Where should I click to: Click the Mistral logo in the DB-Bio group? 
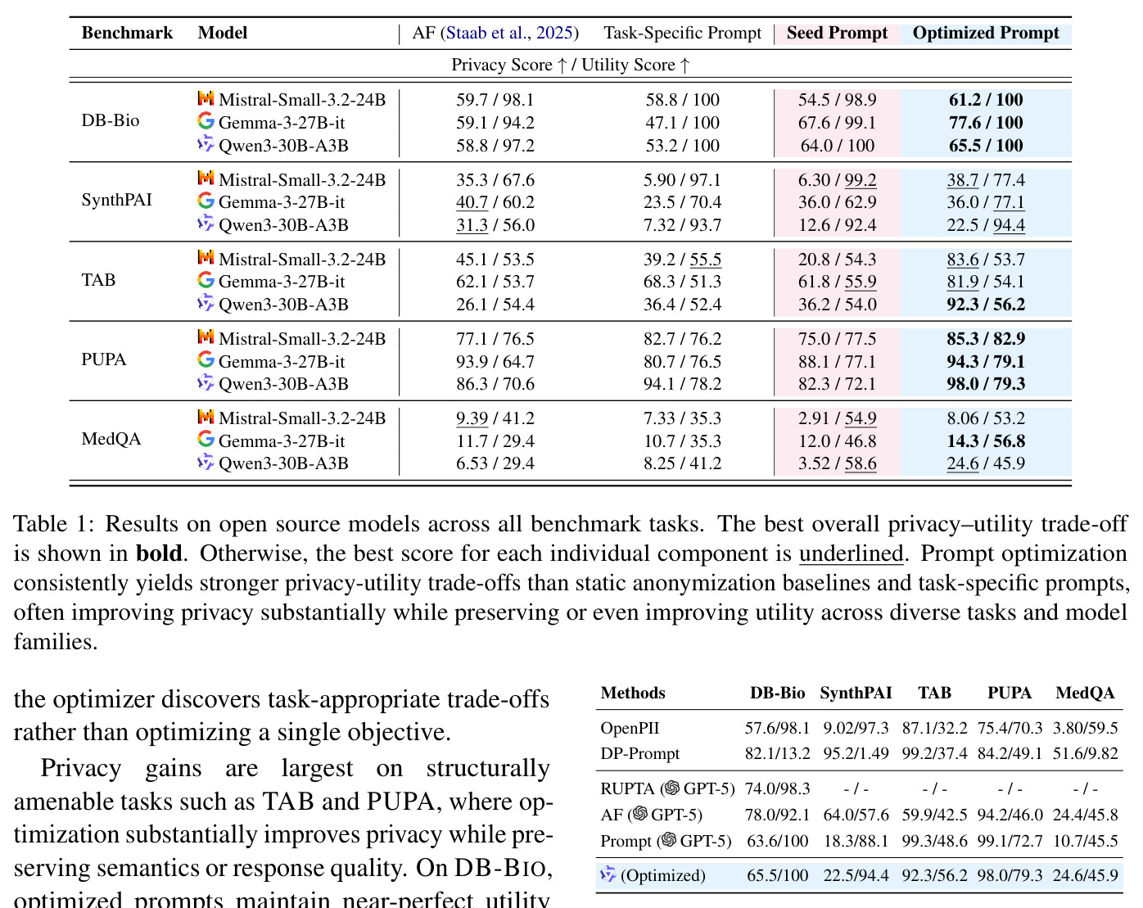pyautogui.click(x=206, y=98)
